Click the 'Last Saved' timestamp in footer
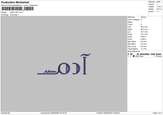Viewport: 163px width, 115px height. point(54,113)
